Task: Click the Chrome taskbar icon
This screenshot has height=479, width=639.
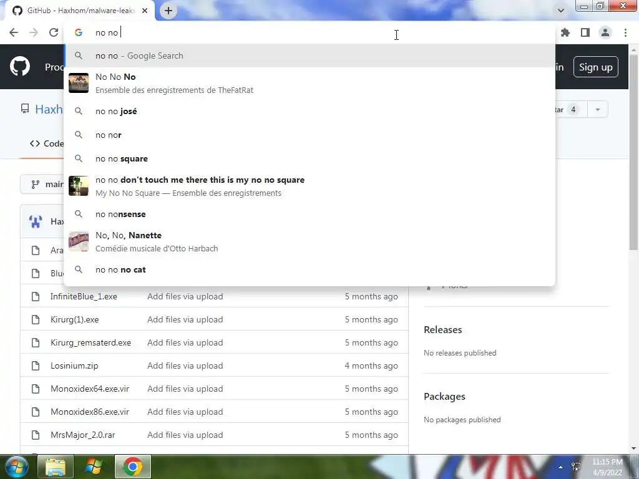Action: 132,467
